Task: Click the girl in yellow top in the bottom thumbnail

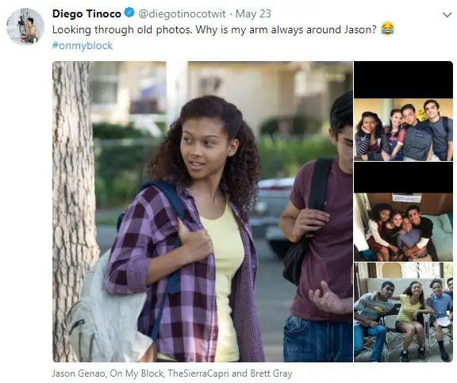Action: [409, 316]
